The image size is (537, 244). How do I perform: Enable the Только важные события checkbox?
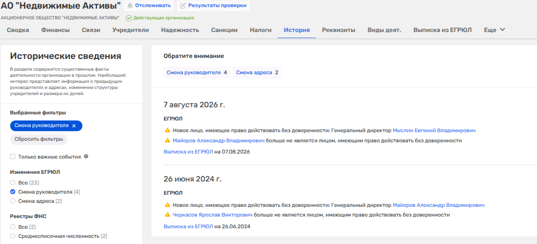(13, 157)
